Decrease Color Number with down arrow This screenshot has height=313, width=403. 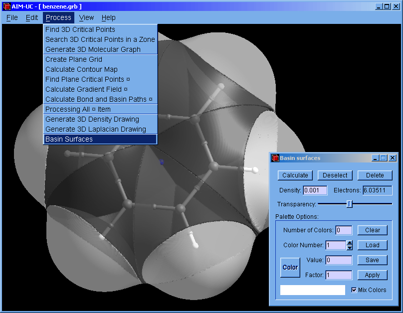pyautogui.click(x=349, y=247)
